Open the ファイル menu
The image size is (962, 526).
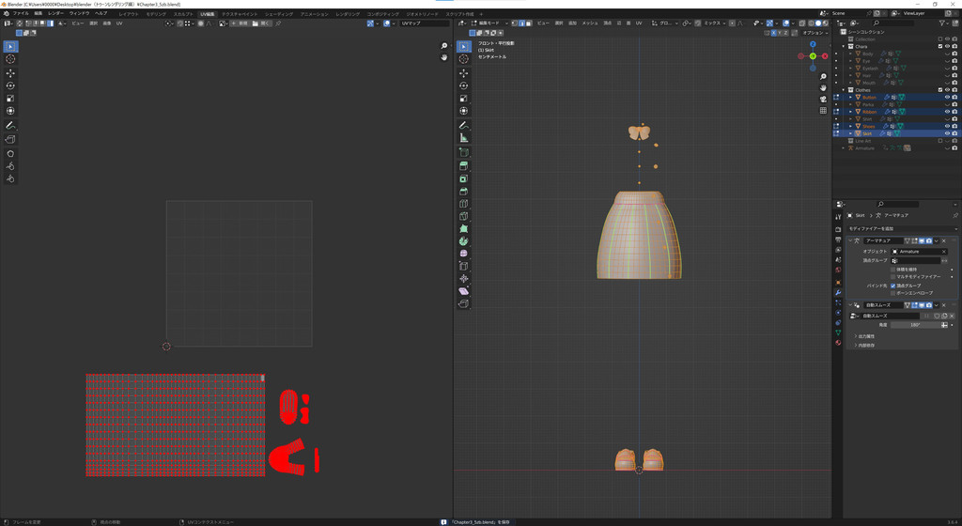pos(21,13)
